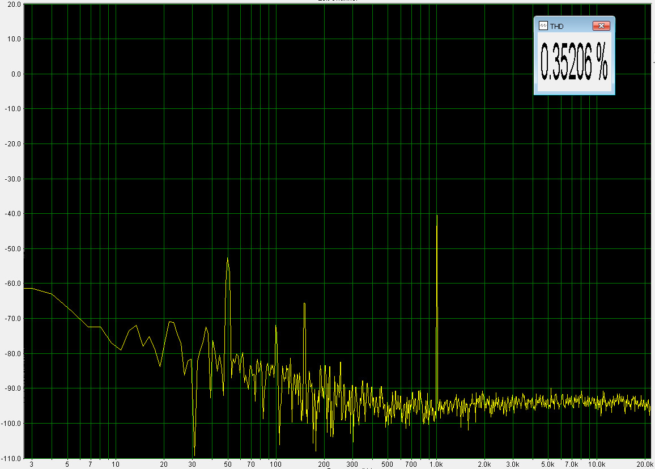Click the 50 Hz hum peak tip
This screenshot has width=655, height=469.
(x=228, y=259)
